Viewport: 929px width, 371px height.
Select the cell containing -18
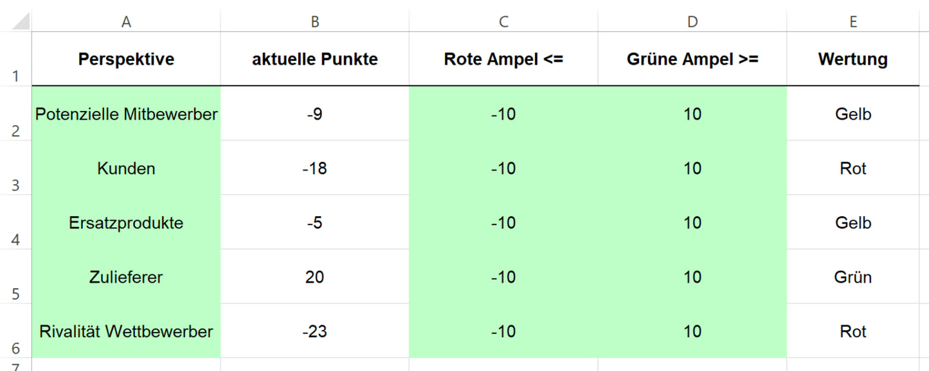point(314,168)
